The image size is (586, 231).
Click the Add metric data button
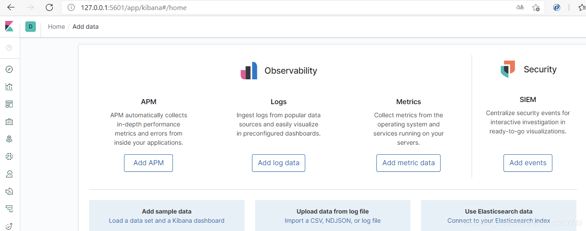[409, 163]
